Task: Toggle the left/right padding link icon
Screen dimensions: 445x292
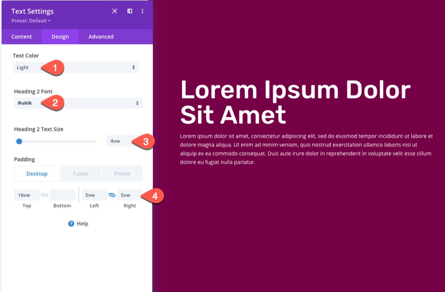Action: click(x=112, y=195)
